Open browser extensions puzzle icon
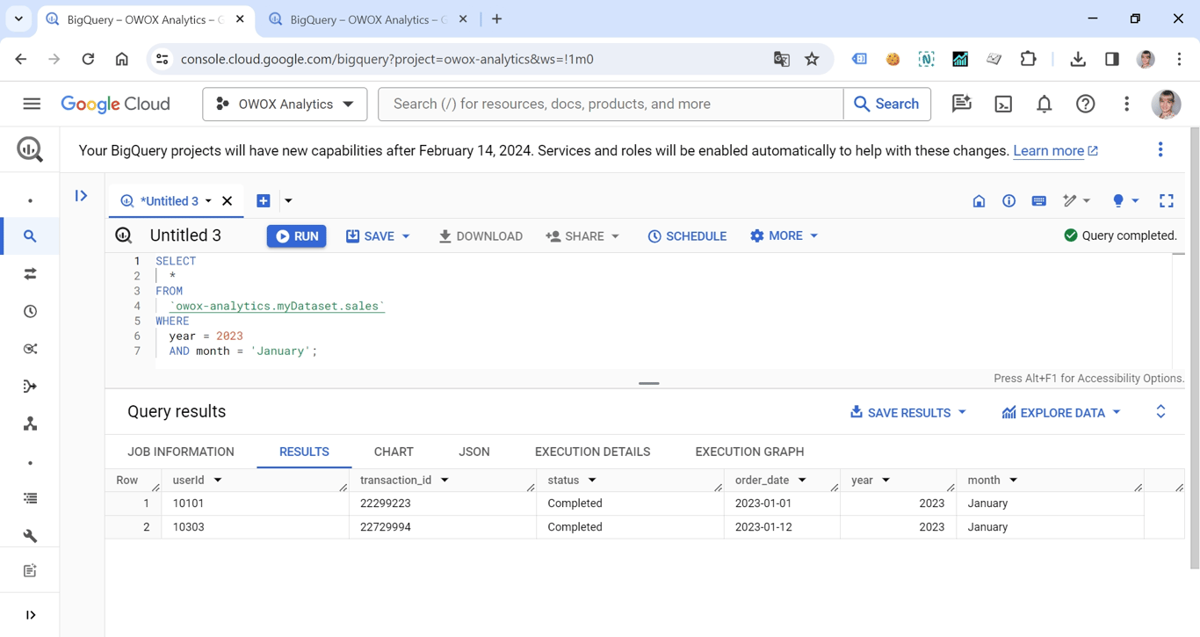Screen dimensions: 1200x637 (x=1028, y=59)
